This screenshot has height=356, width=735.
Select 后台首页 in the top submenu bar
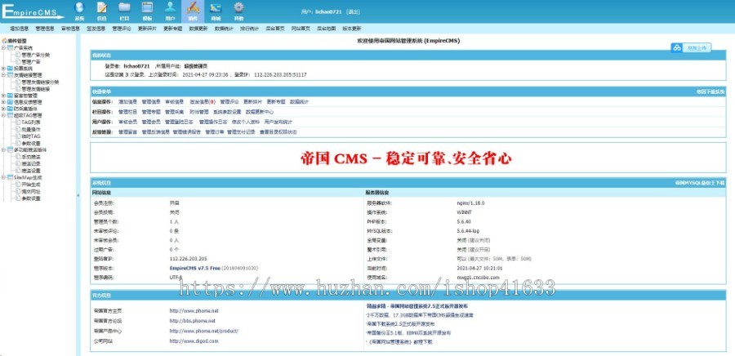click(x=274, y=29)
